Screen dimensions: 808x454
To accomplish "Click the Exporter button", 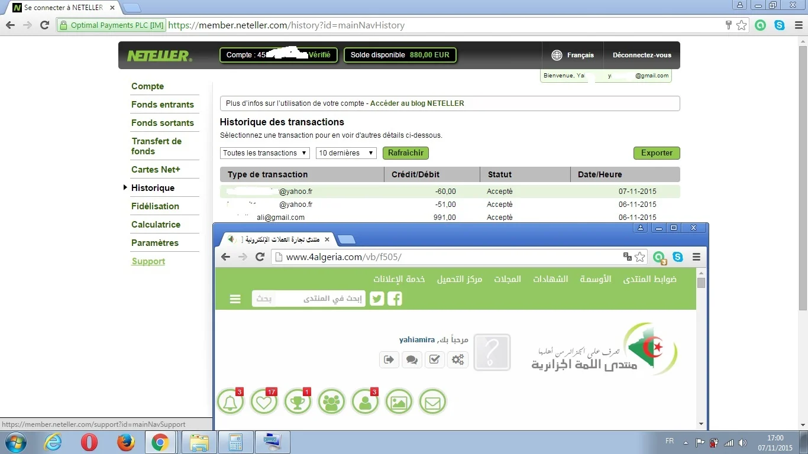I will click(657, 153).
